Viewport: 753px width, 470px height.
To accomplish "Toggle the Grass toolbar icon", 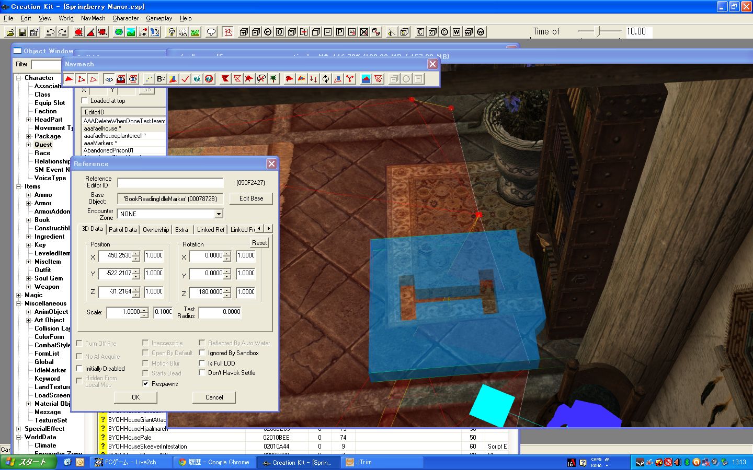I will (x=195, y=32).
